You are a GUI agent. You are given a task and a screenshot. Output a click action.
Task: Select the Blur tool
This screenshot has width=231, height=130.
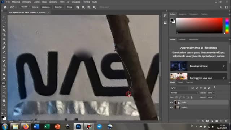[x=4, y=74]
